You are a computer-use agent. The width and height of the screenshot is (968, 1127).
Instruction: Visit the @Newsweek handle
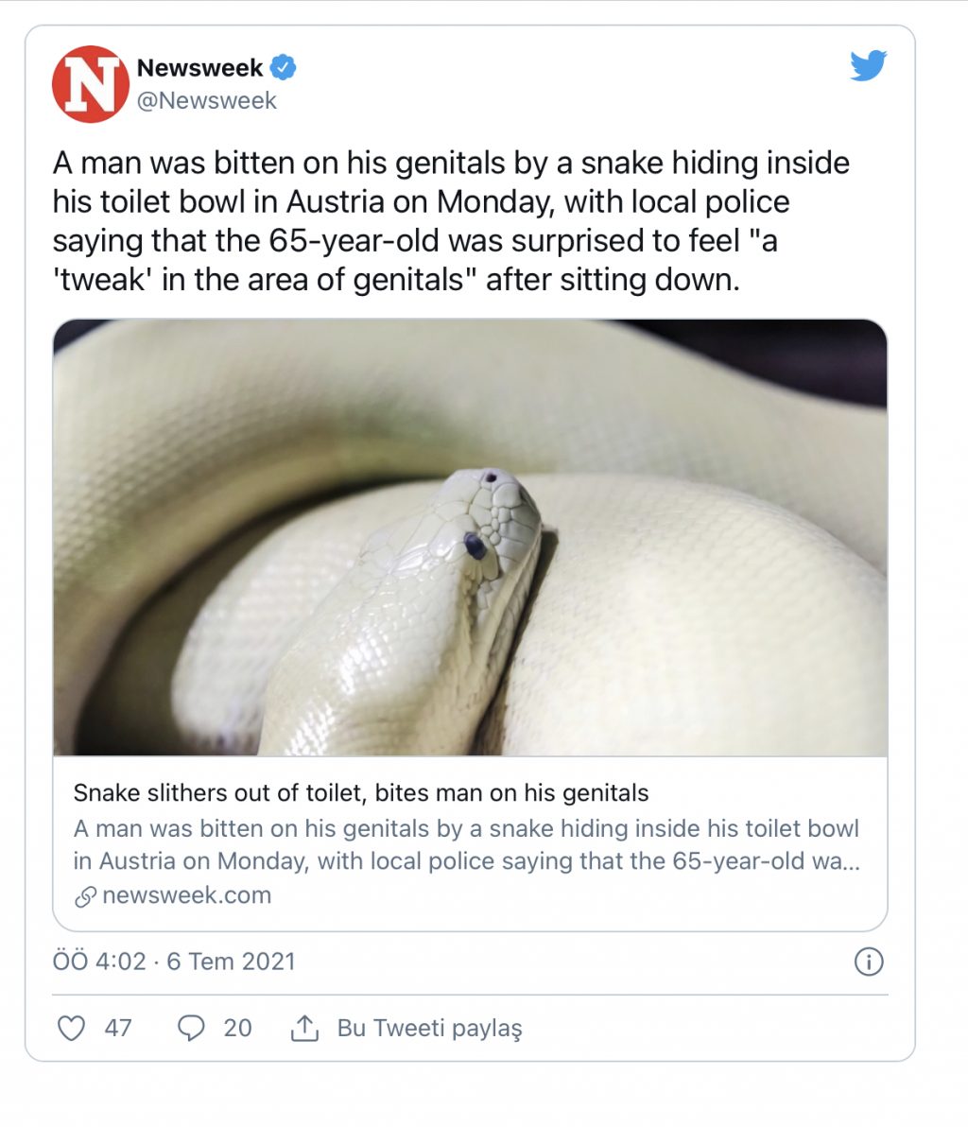pos(206,101)
